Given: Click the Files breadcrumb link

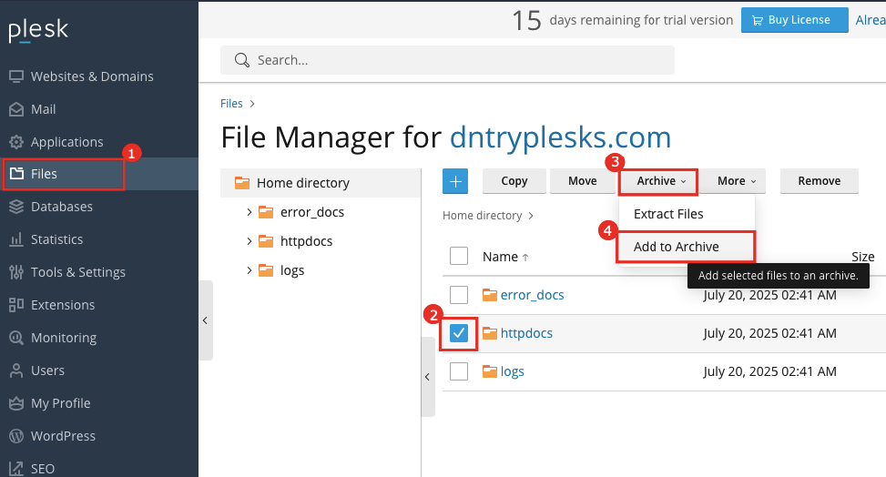Looking at the screenshot, I should click(231, 104).
